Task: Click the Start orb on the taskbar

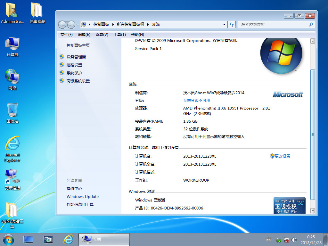Action: click(8, 239)
